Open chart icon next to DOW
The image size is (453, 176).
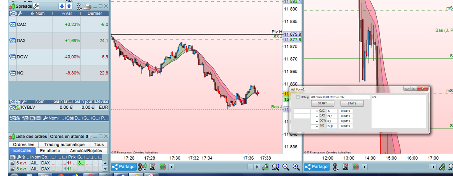13,57
